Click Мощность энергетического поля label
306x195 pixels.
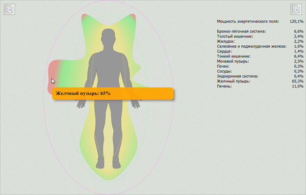coord(248,21)
